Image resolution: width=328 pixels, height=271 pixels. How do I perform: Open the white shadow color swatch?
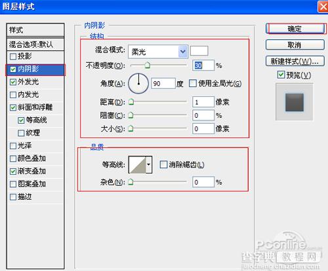[x=199, y=51]
